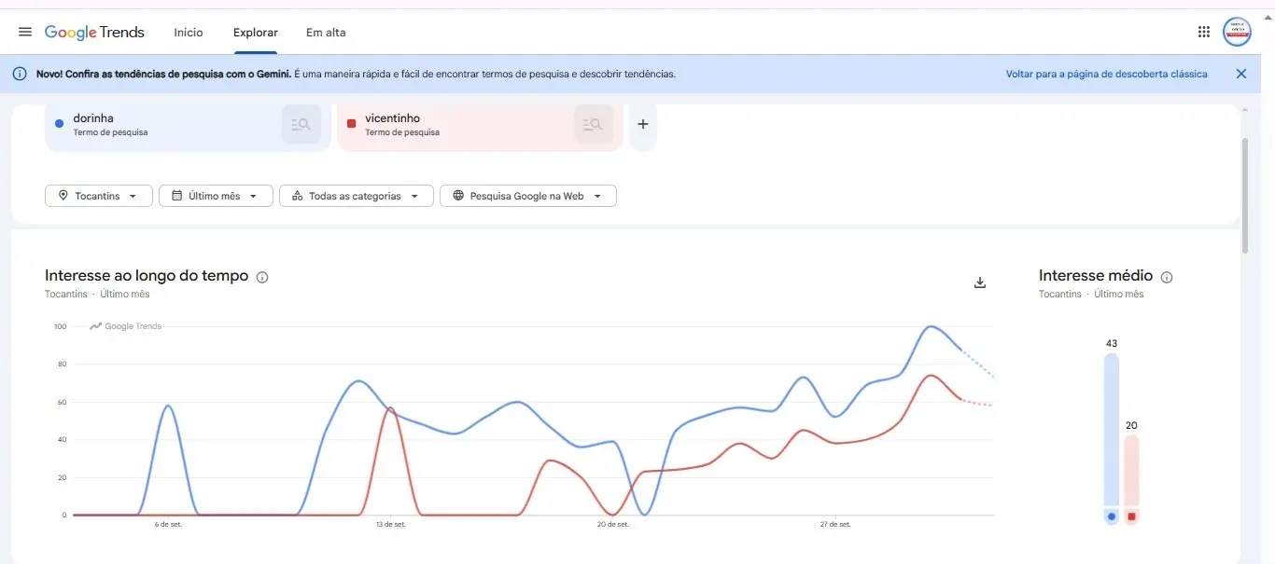This screenshot has height=564, width=1275.
Task: Switch to the Em alta tab
Action: tap(326, 33)
